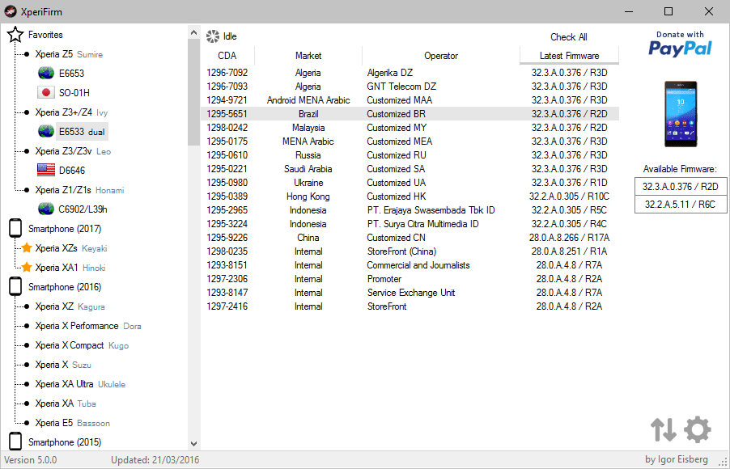Select Customized RU Russia row
The image size is (730, 469).
(410, 155)
